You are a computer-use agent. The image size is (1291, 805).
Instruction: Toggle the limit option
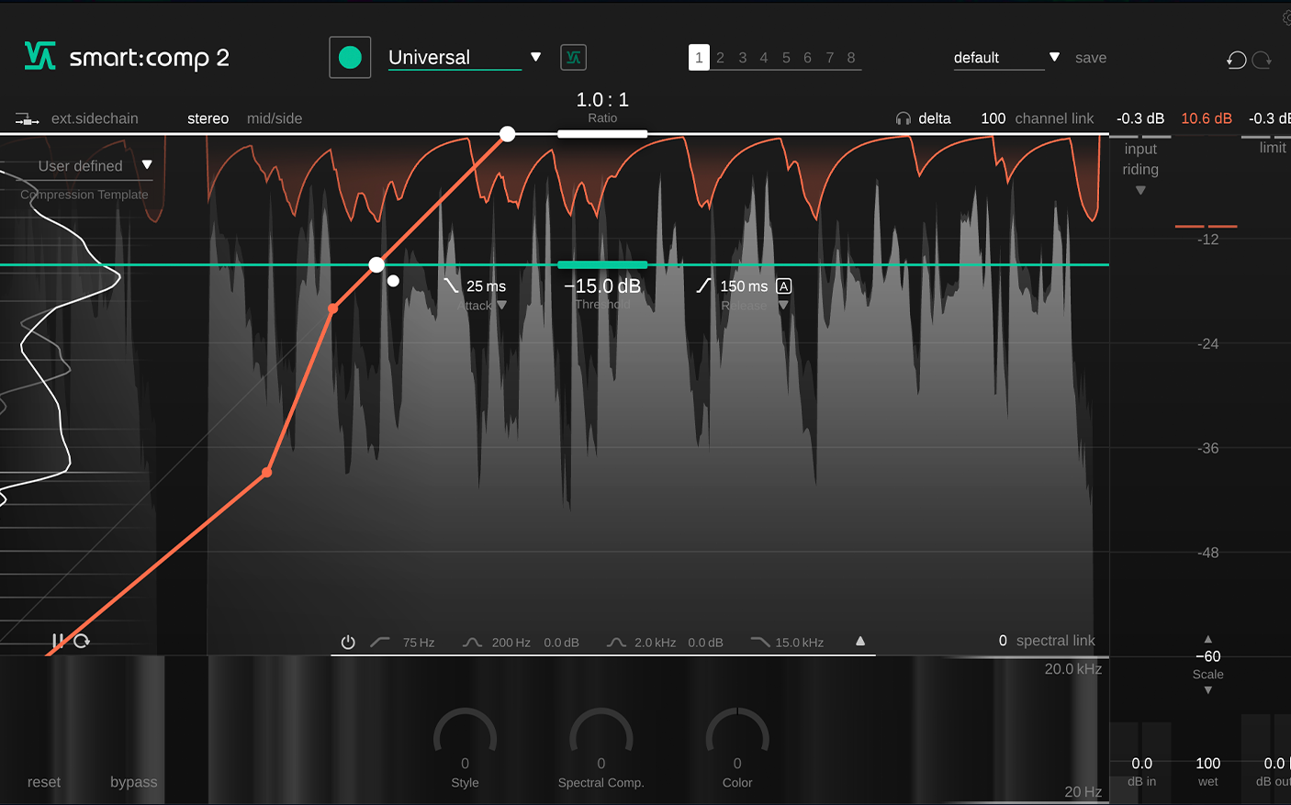pos(1273,147)
